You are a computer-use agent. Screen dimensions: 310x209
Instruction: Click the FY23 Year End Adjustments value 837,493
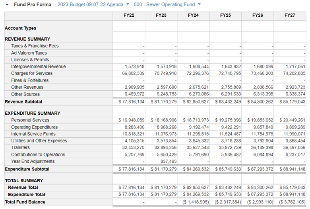coord(167,162)
